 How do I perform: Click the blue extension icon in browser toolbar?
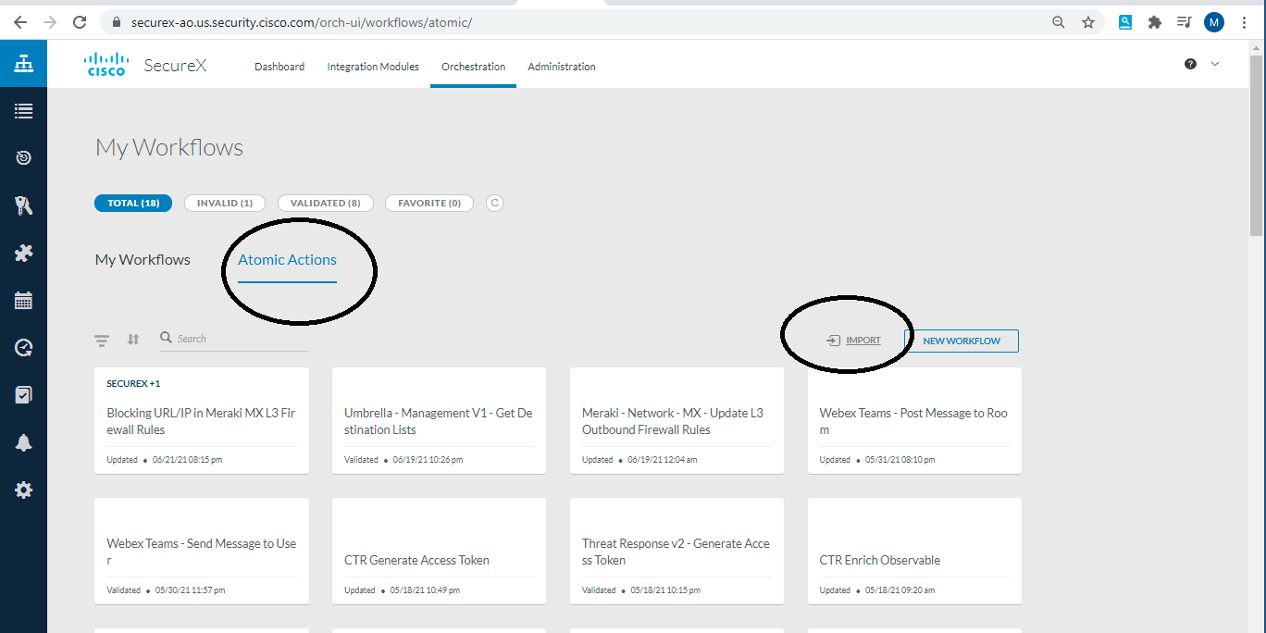(1125, 22)
